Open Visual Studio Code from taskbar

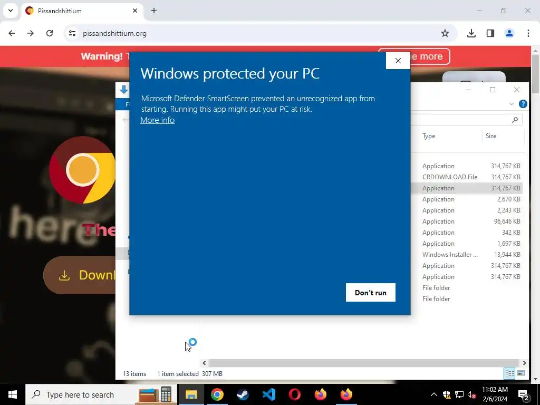[x=268, y=394]
